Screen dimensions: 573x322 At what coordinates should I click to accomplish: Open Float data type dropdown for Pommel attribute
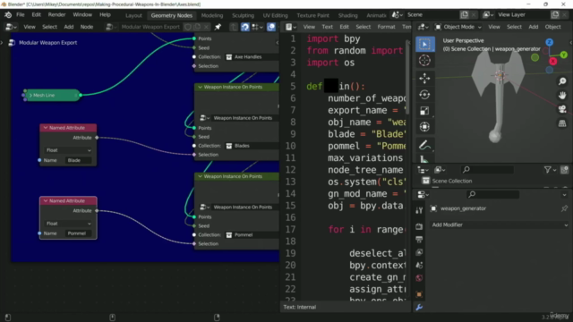pyautogui.click(x=68, y=224)
